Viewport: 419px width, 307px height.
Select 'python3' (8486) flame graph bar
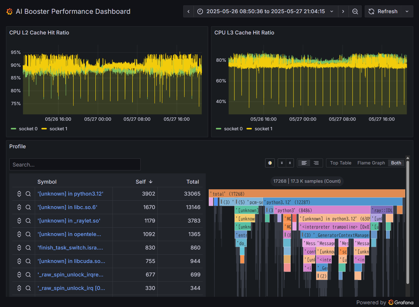[322, 210]
